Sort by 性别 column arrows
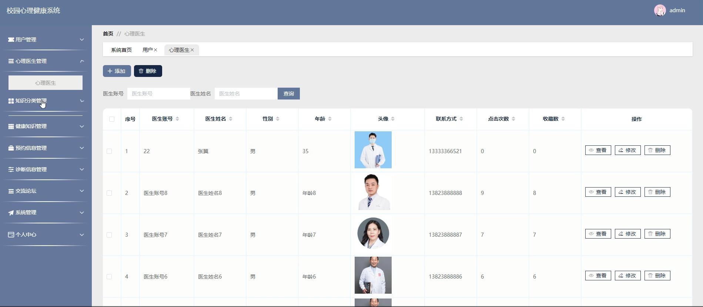The image size is (703, 307). click(x=278, y=119)
